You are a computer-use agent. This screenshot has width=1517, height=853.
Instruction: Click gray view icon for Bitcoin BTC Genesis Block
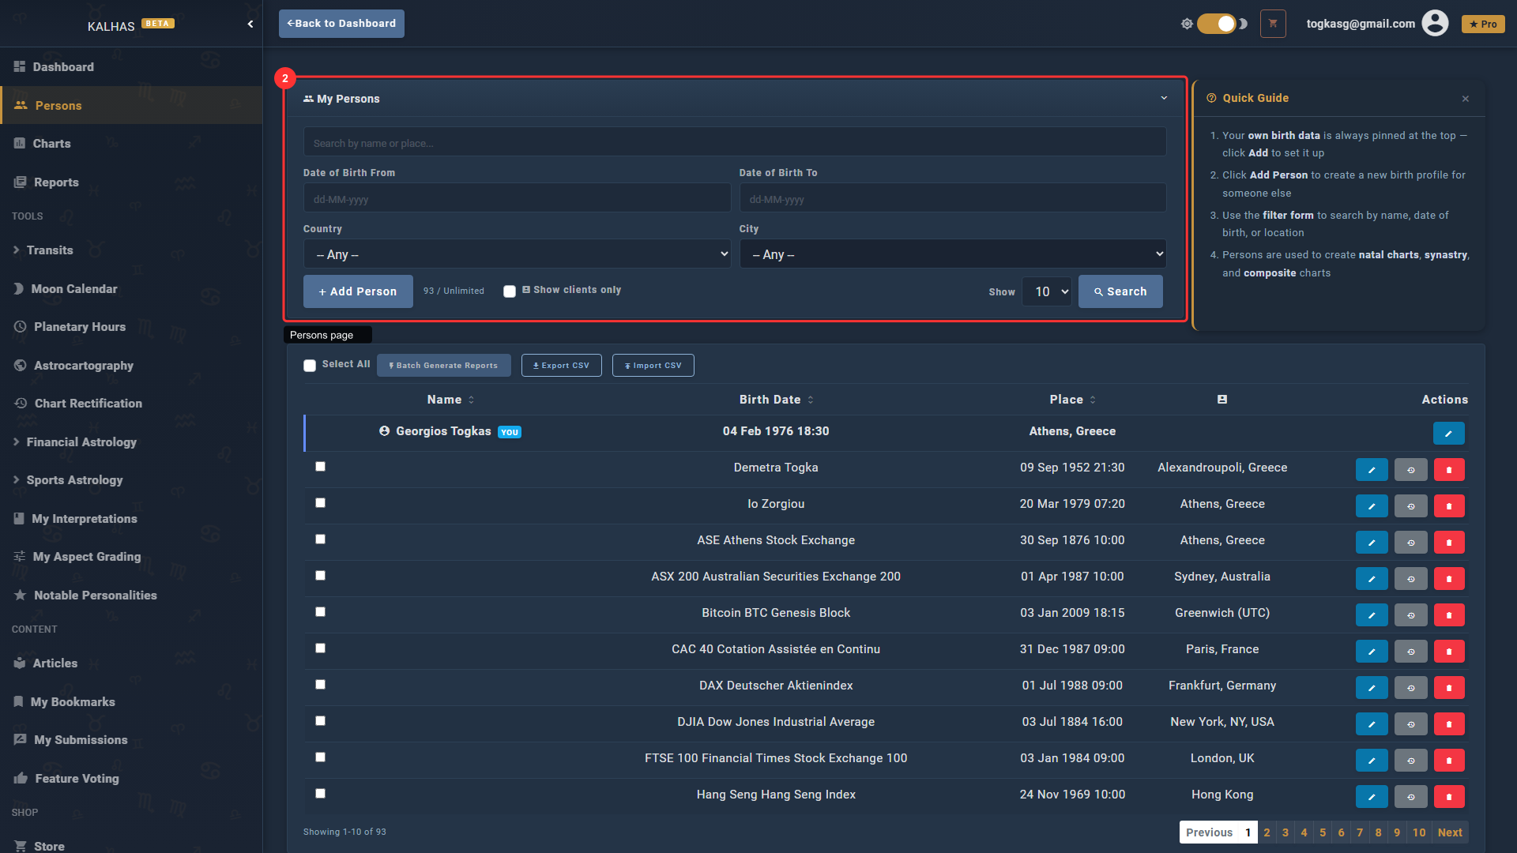coord(1410,615)
